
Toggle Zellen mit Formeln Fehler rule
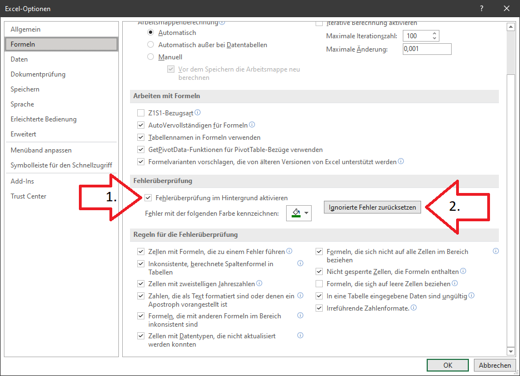tap(141, 252)
